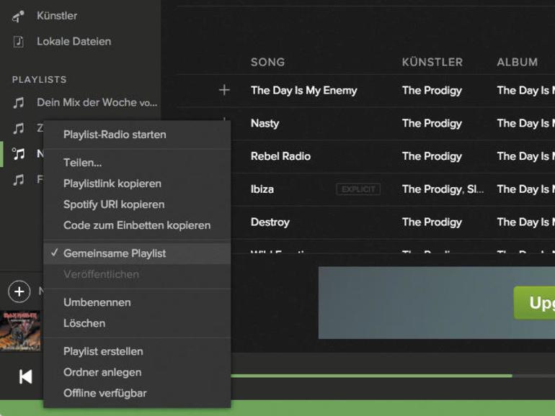Select the song Destroy
The width and height of the screenshot is (555, 416).
(270, 222)
